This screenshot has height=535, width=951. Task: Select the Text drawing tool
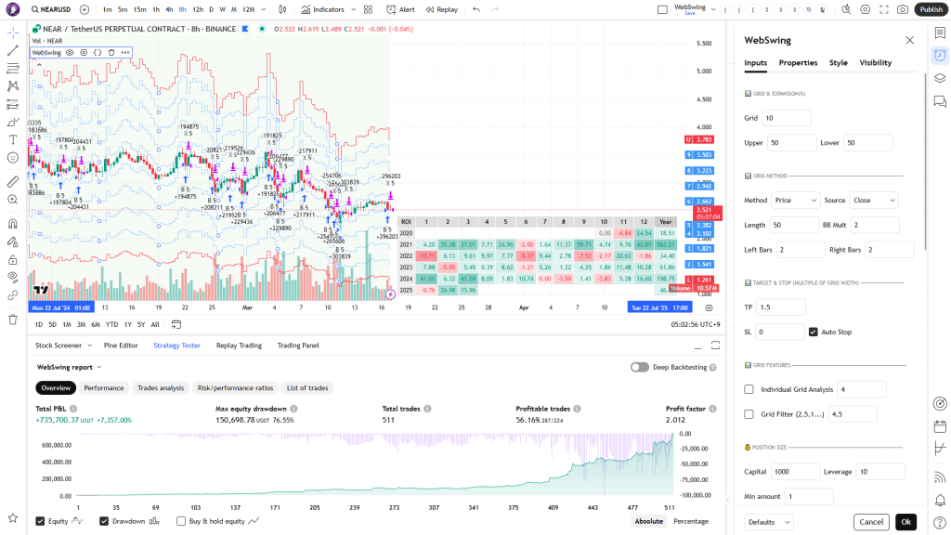click(x=13, y=139)
